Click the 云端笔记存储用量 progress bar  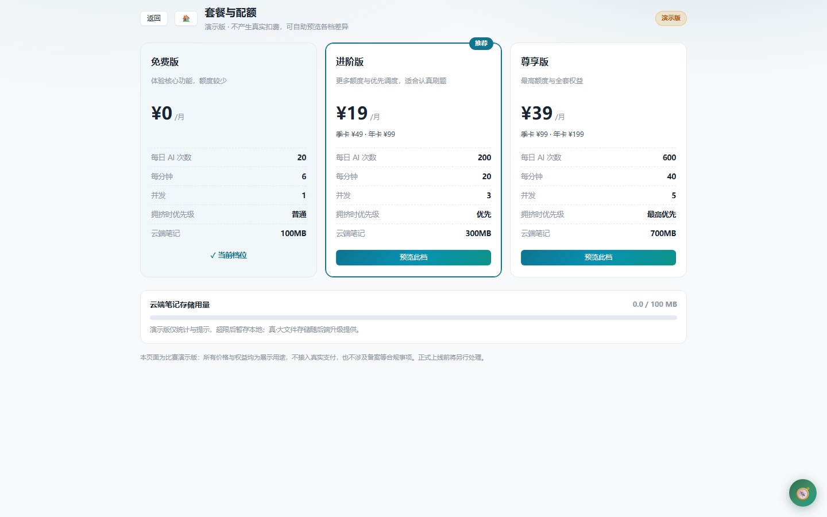(x=413, y=318)
